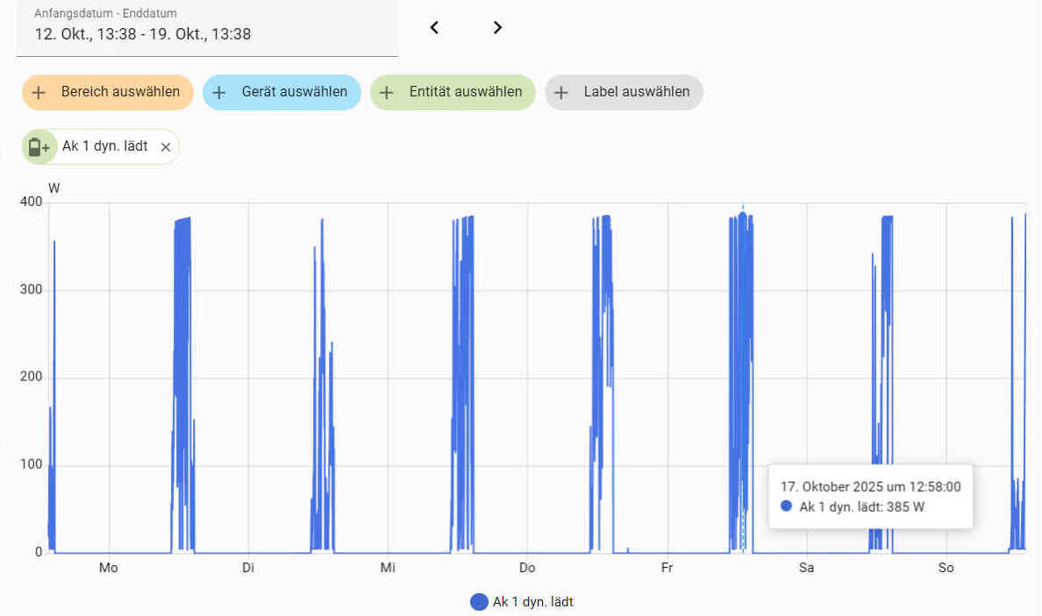Click the Fr label on the x-axis

667,568
